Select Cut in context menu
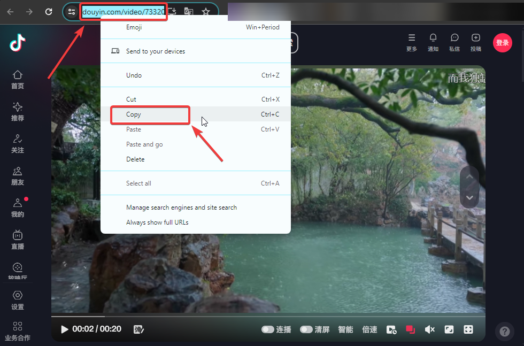The height and width of the screenshot is (346, 524). tap(196, 99)
